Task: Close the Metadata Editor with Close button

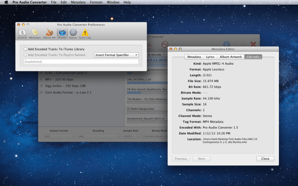Action: coord(265,159)
